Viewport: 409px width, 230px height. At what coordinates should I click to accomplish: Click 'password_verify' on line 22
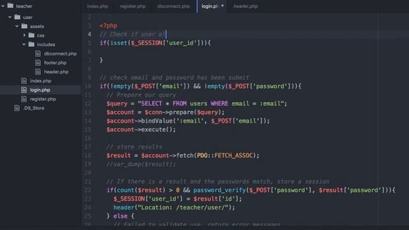click(x=219, y=190)
